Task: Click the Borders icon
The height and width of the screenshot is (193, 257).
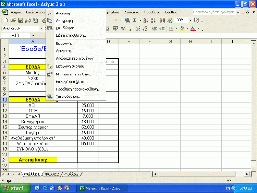Action: click(x=171, y=29)
